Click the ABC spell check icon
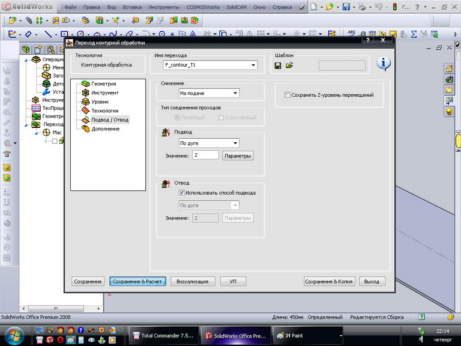Viewport: 461px width, 346px height. [x=352, y=33]
